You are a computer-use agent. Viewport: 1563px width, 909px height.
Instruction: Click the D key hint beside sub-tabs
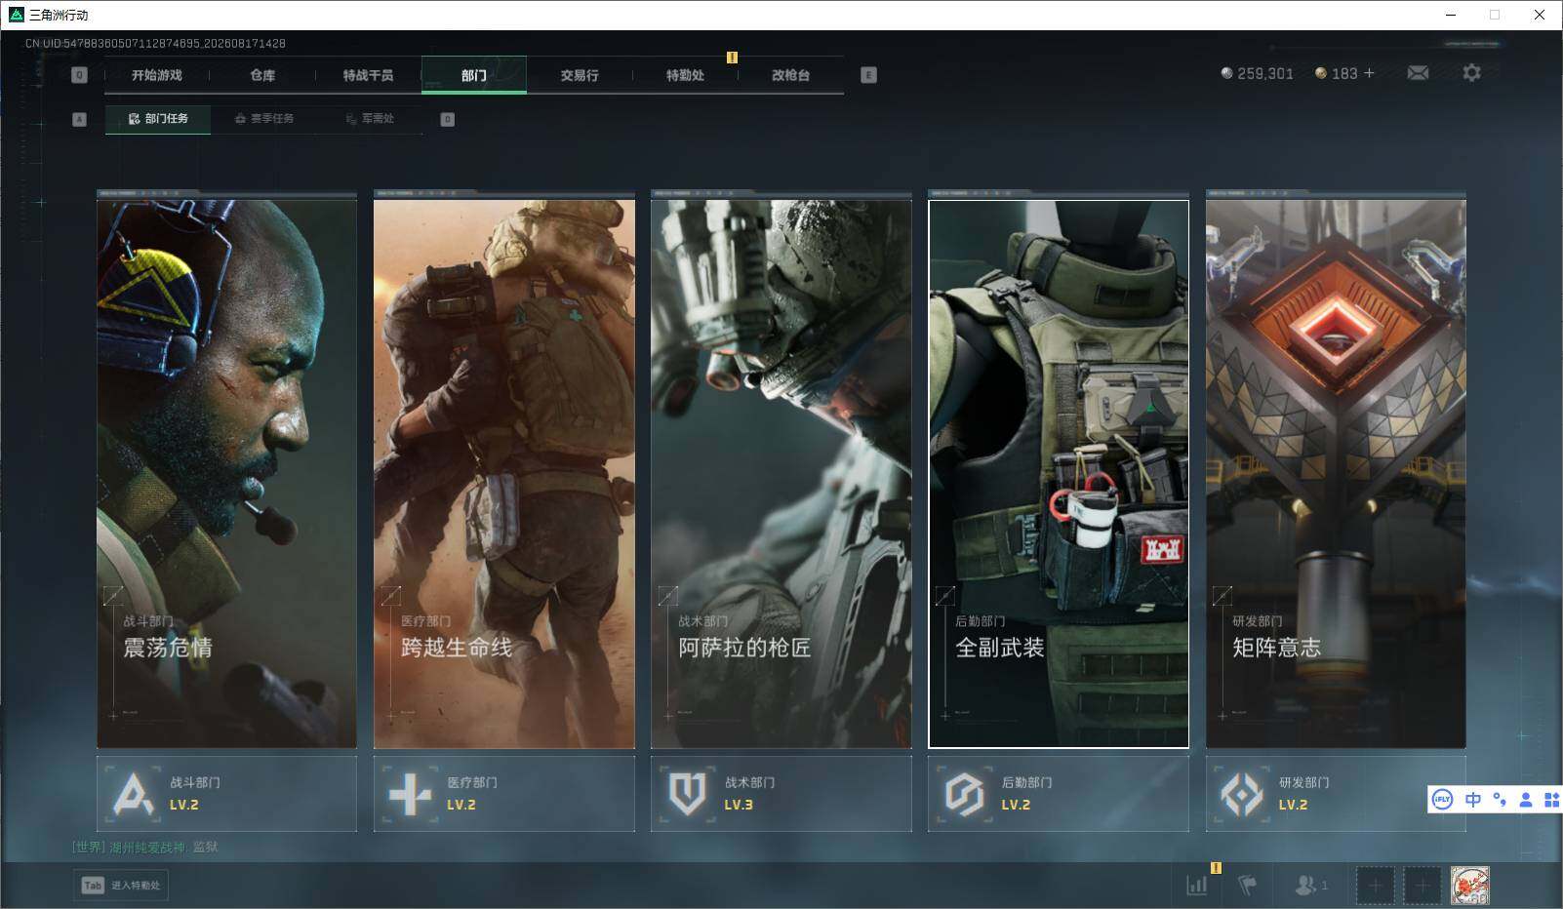(x=447, y=119)
